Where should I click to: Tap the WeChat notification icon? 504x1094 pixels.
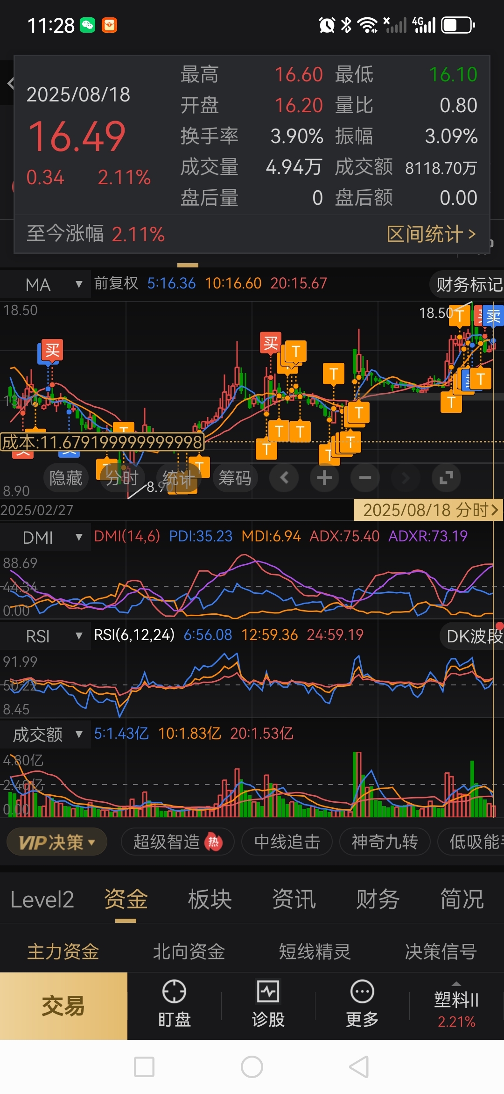[88, 25]
